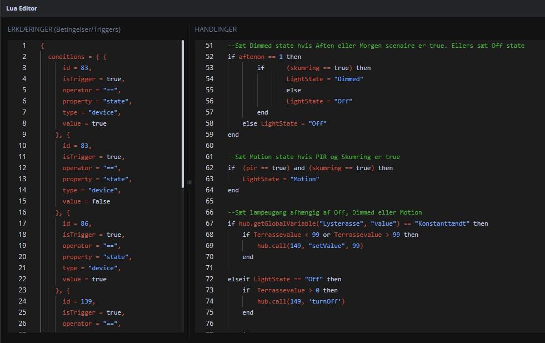Click 'id = 139,' on line 24
This screenshot has width=545, height=343.
(x=79, y=301)
